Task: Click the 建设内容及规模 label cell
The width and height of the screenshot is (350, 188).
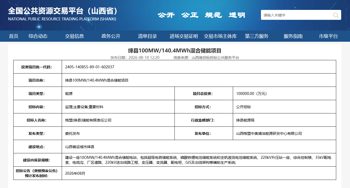Action: pos(37,160)
